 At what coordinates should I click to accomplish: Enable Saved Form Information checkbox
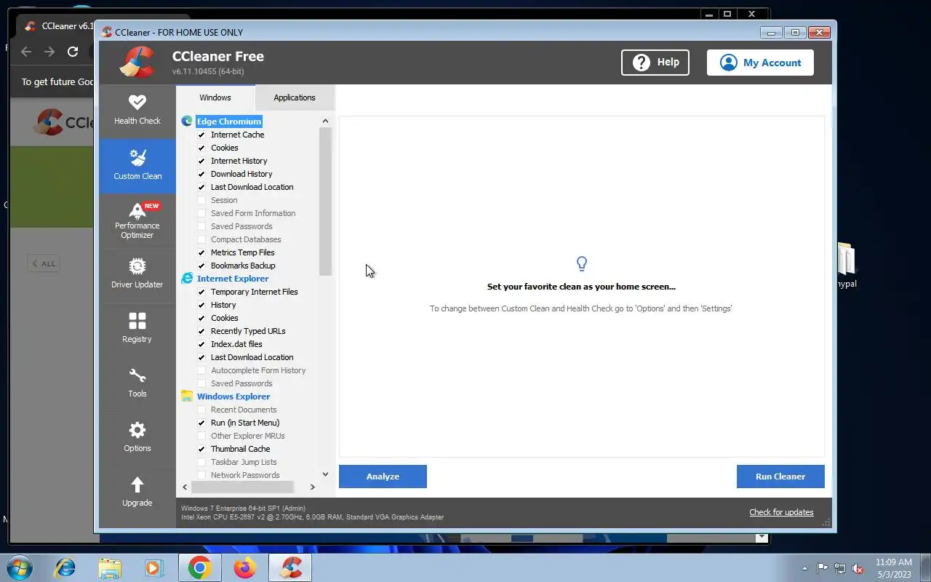point(201,213)
